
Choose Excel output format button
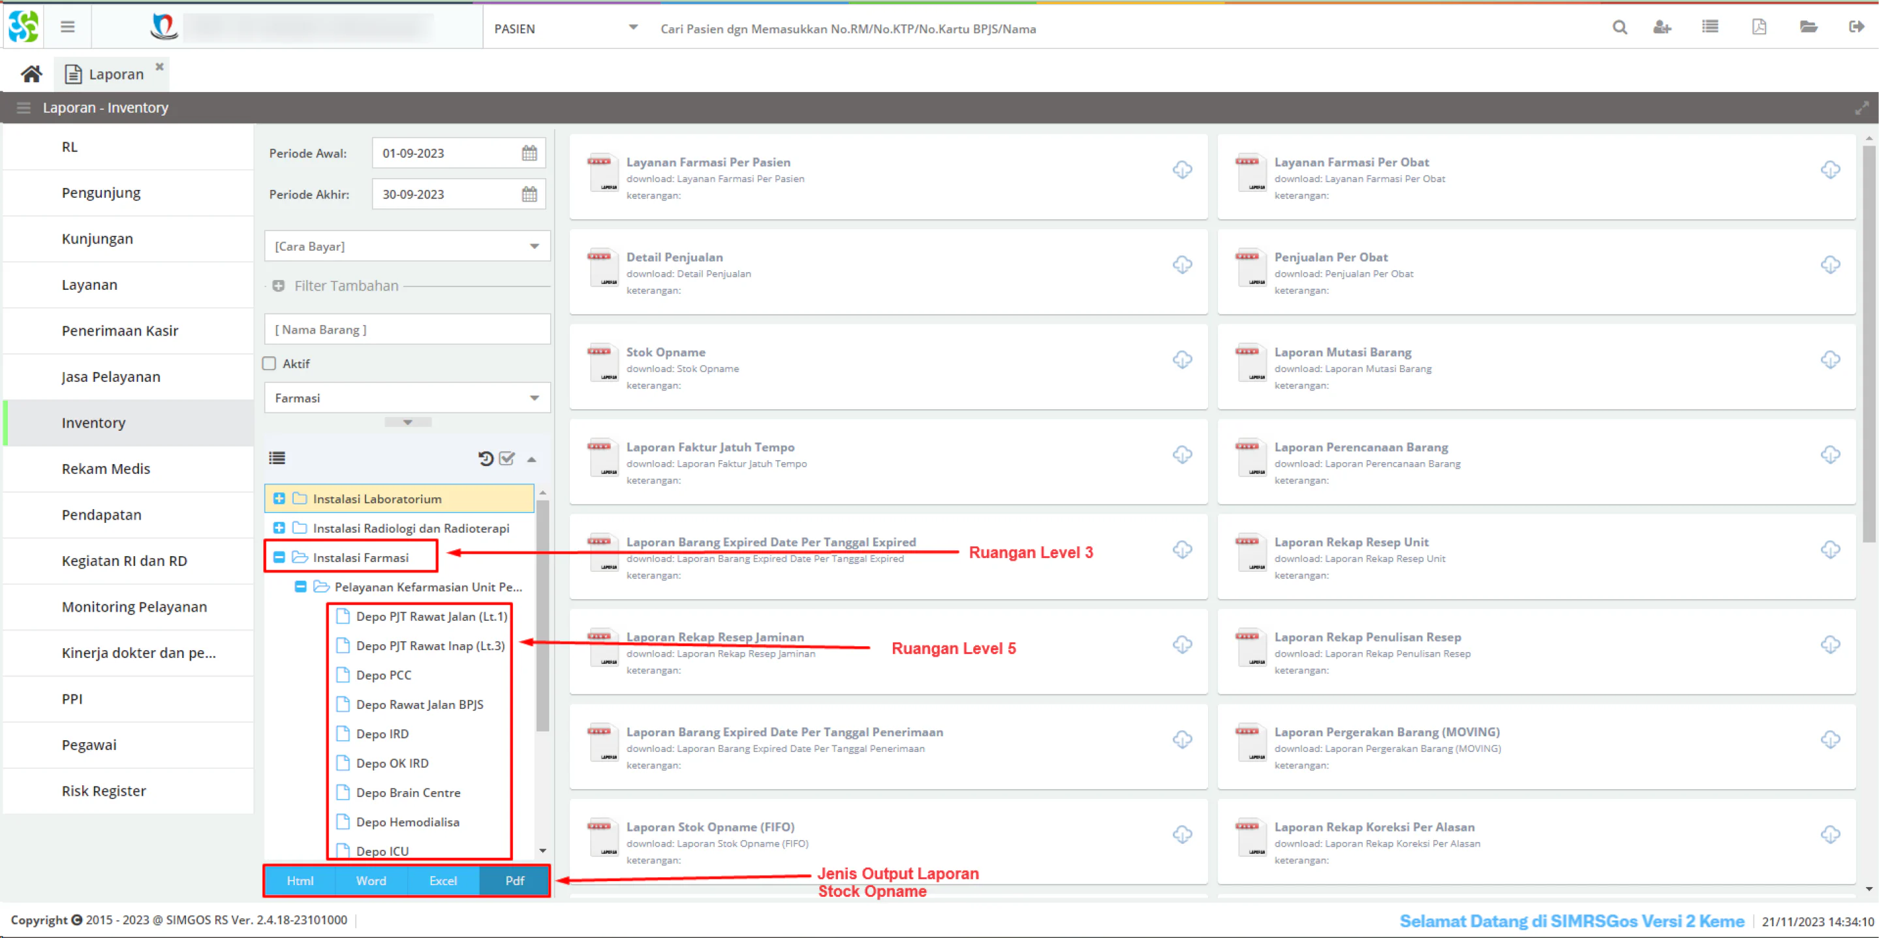click(443, 881)
